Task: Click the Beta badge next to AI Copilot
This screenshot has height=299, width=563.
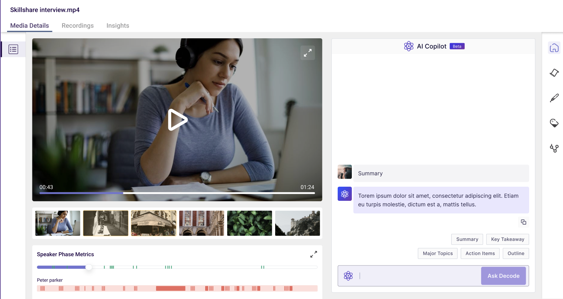Action: (x=457, y=46)
